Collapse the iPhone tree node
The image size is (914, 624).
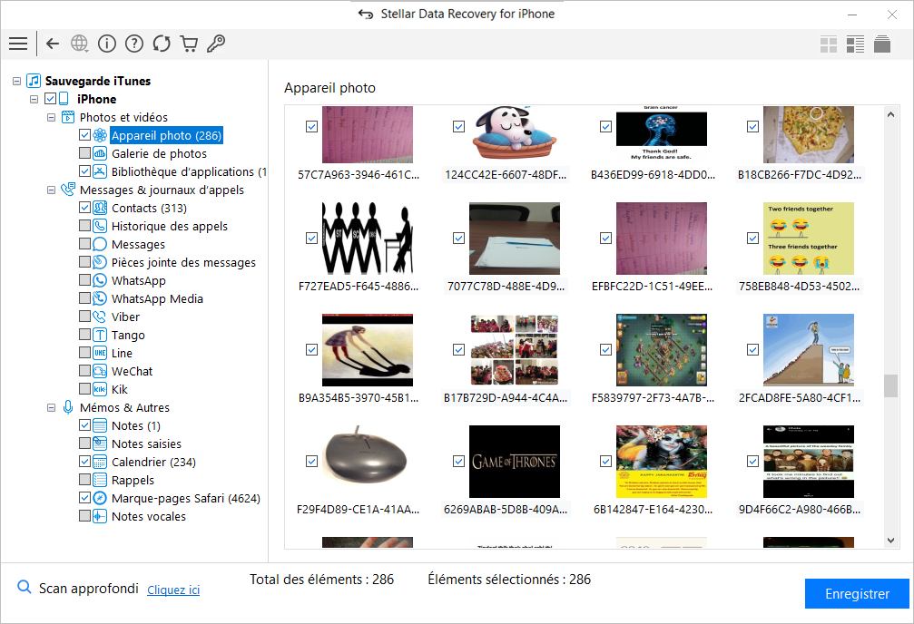34,99
